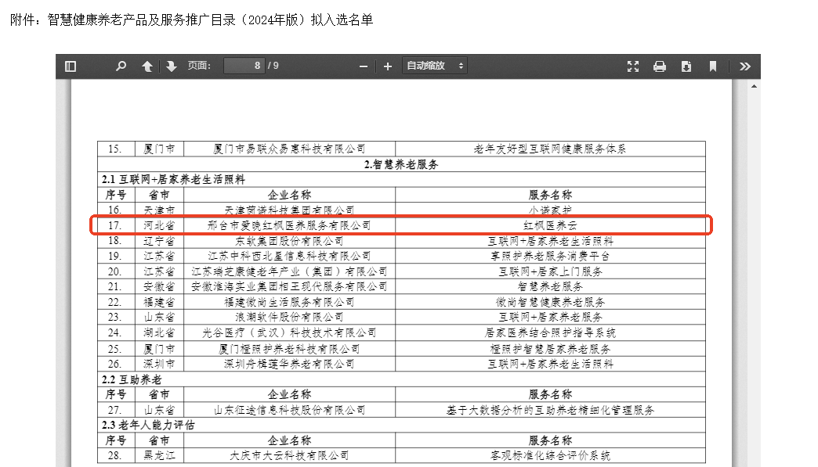
Task: Click section heading 2.3 老年人能力评估
Action: coord(148,426)
